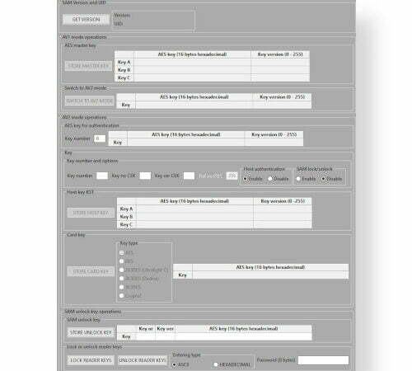This screenshot has width=412, height=371.
Task: Click the STORE CARD KEY button
Action: pos(91,271)
